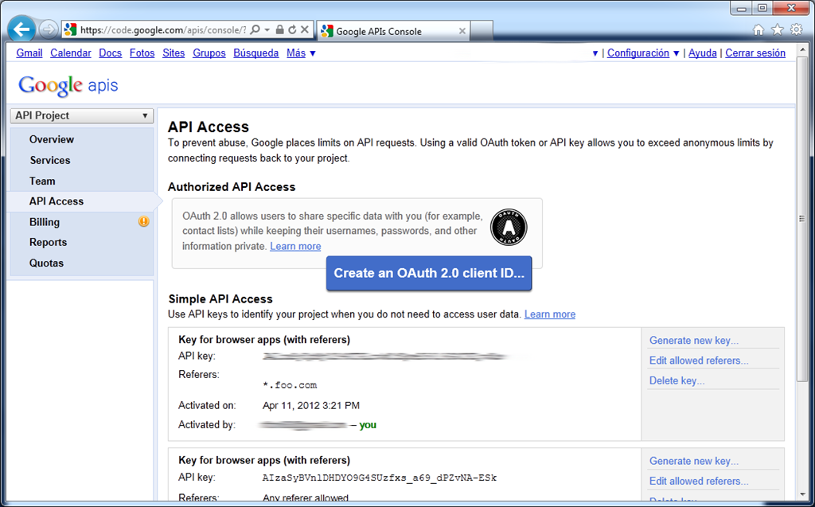Image resolution: width=815 pixels, height=507 pixels.
Task: Open browser Tools gear icon
Action: 796,29
